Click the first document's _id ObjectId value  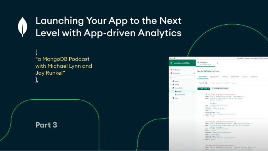222,94
